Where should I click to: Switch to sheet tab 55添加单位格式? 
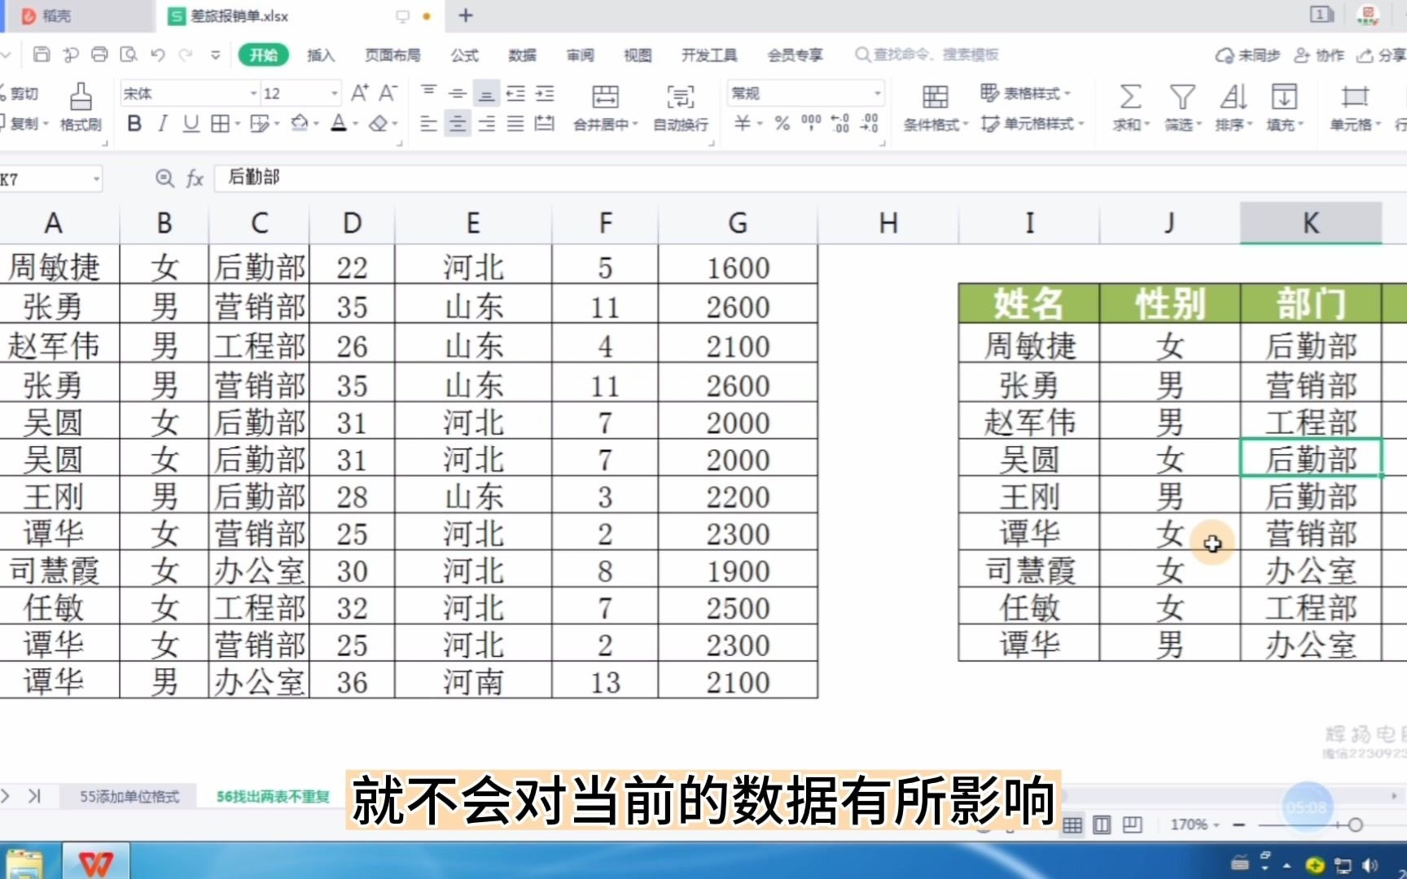click(129, 796)
